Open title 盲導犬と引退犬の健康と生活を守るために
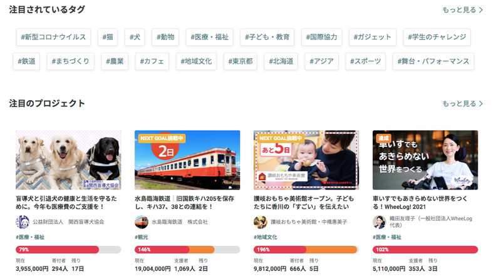The height and width of the screenshot is (279, 501). pyautogui.click(x=66, y=203)
